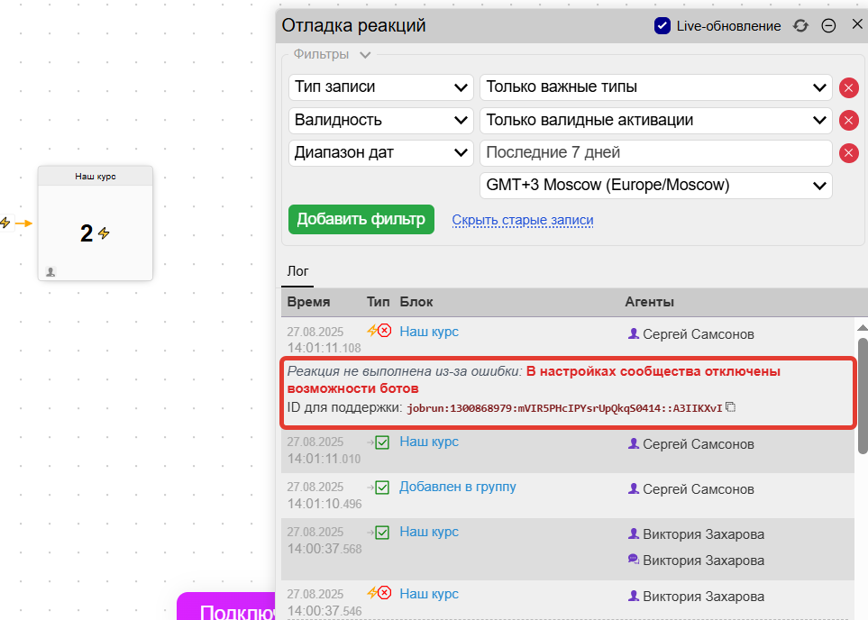Click the Скрыть старые записи link
Image resolution: width=868 pixels, height=620 pixels.
coord(523,220)
